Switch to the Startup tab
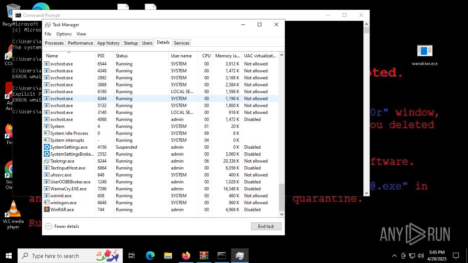 click(131, 43)
